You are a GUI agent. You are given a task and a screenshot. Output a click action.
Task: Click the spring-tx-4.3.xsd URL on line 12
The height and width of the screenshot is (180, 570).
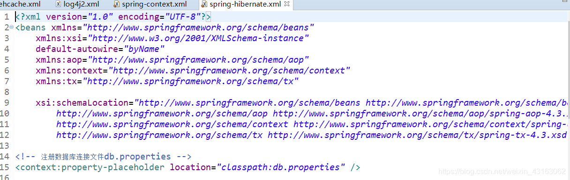417,135
